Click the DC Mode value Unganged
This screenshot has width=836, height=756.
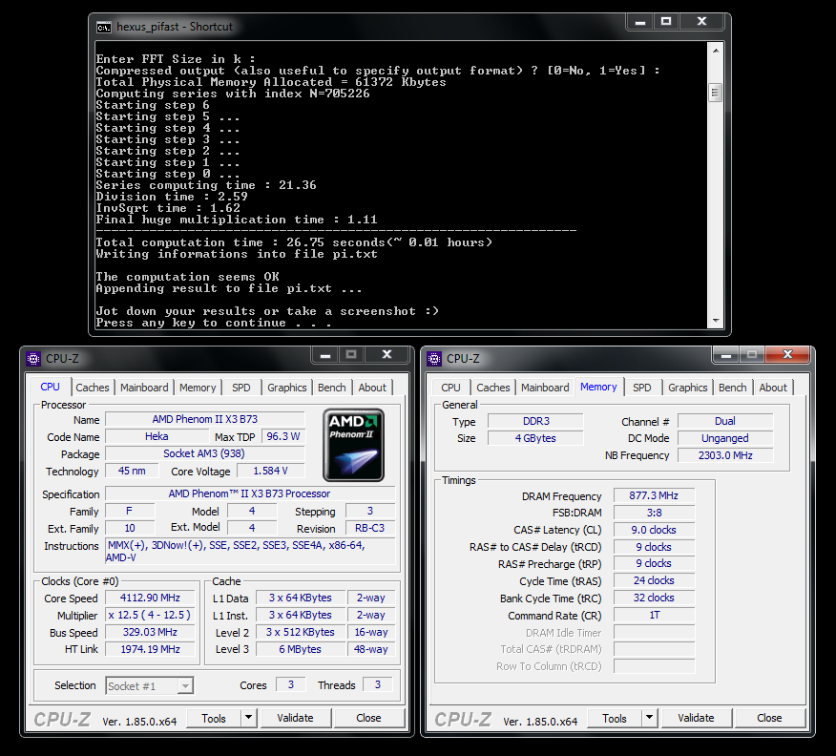(x=725, y=439)
